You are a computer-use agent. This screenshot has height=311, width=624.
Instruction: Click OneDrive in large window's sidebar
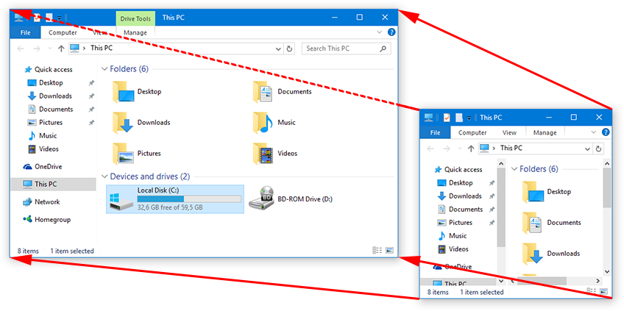coord(48,167)
